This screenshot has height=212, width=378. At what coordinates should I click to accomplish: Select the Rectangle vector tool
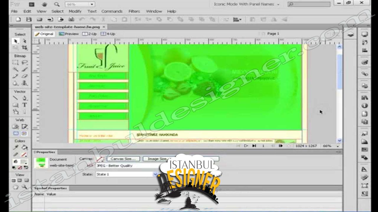[15, 105]
